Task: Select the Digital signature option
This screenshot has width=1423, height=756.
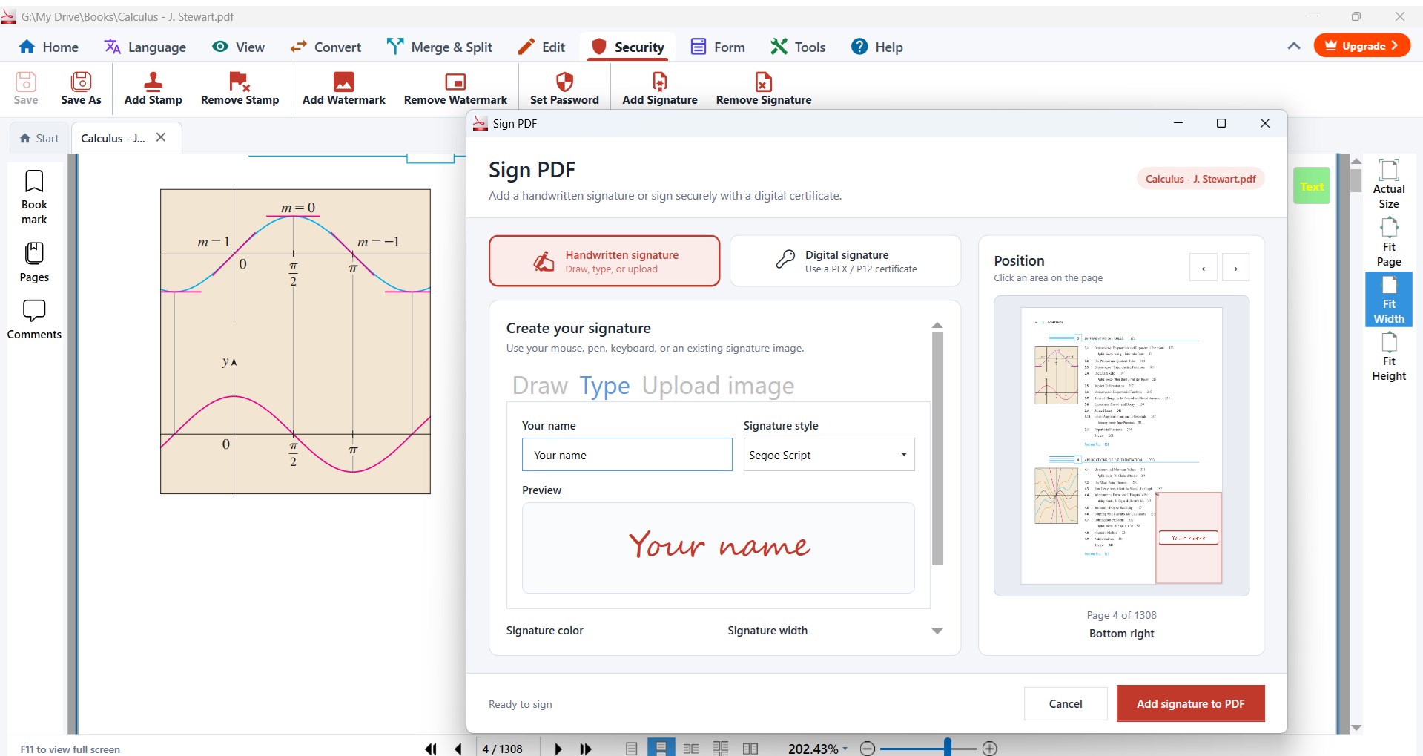Action: 845,261
